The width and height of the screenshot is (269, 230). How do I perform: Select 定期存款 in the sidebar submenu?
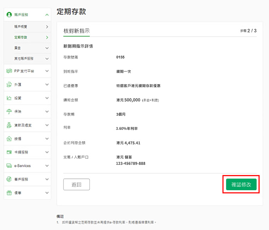point(21,37)
